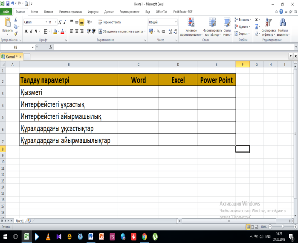Viewport: 298px width, 243px height.
Task: Open Word from the Windows taskbar
Action: pyautogui.click(x=91, y=237)
